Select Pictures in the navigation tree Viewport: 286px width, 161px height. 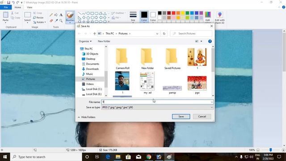(x=90, y=79)
